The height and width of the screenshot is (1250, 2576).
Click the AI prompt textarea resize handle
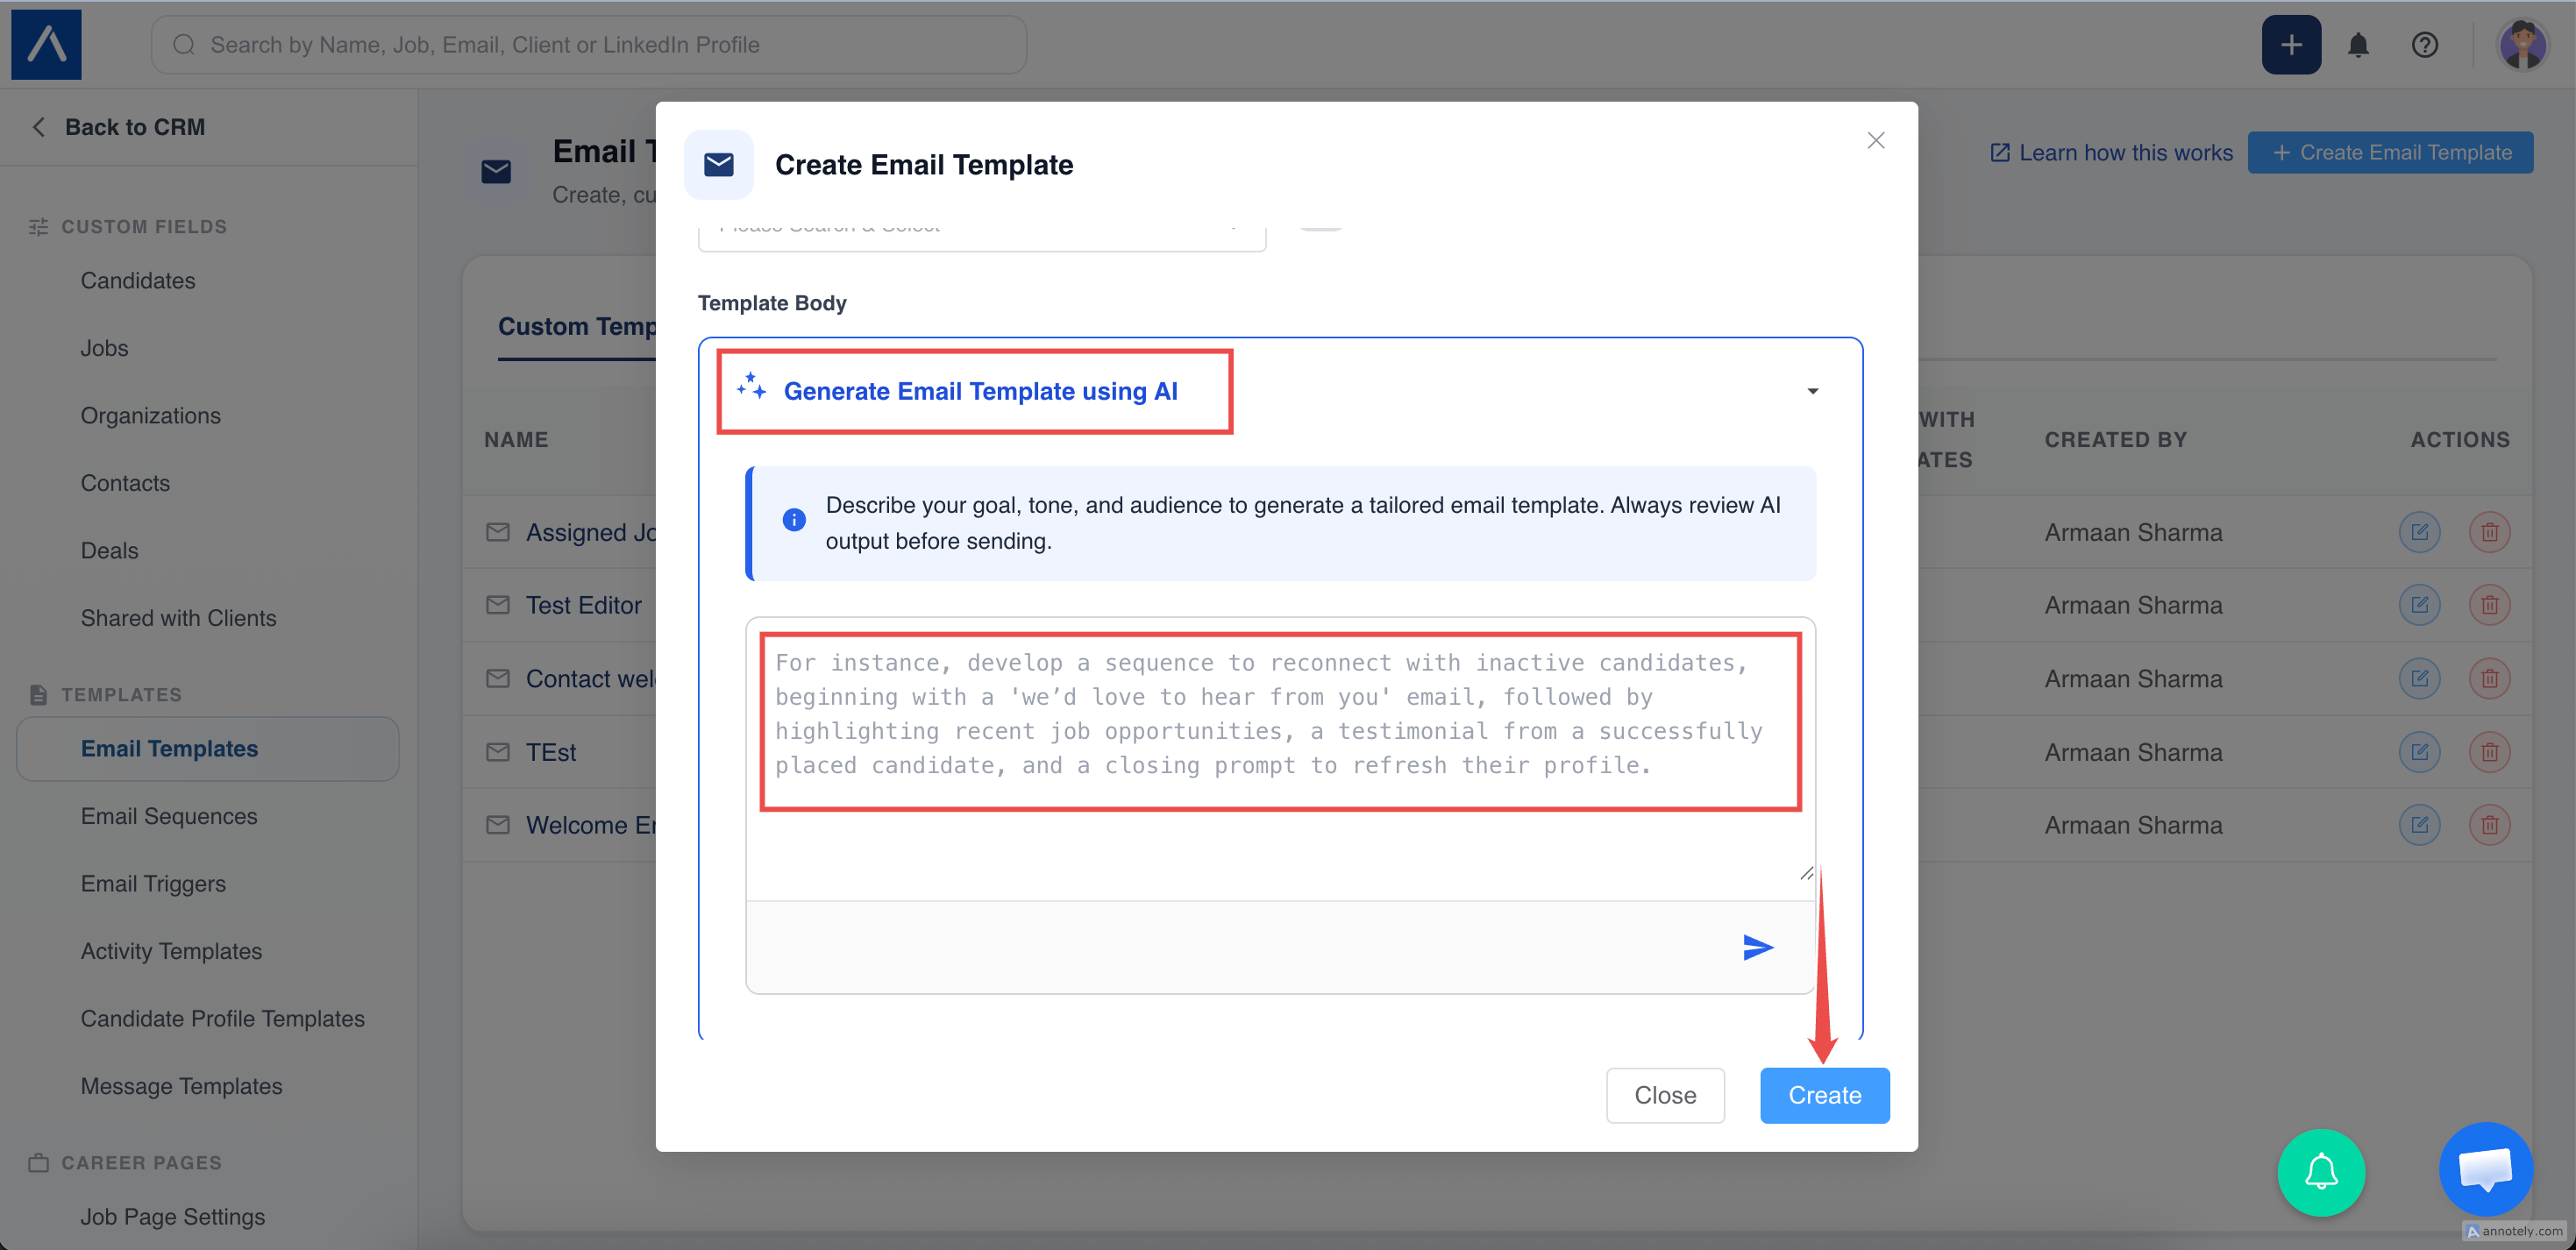click(x=1806, y=874)
